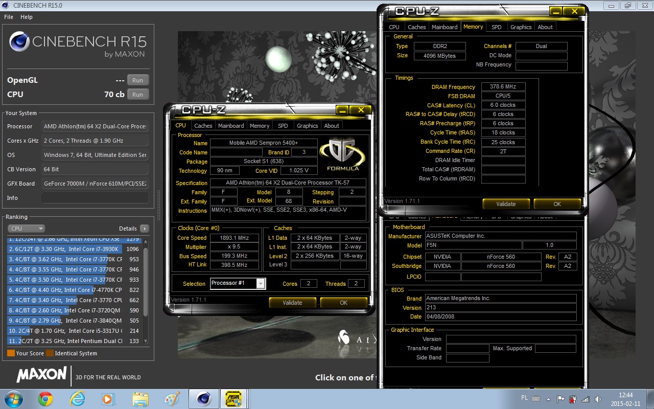Click the battery power tray icon
Viewport: 654px width, 409px height.
(x=573, y=399)
